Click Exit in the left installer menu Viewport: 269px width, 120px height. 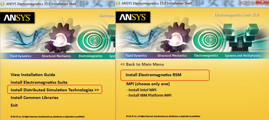click(x=14, y=105)
